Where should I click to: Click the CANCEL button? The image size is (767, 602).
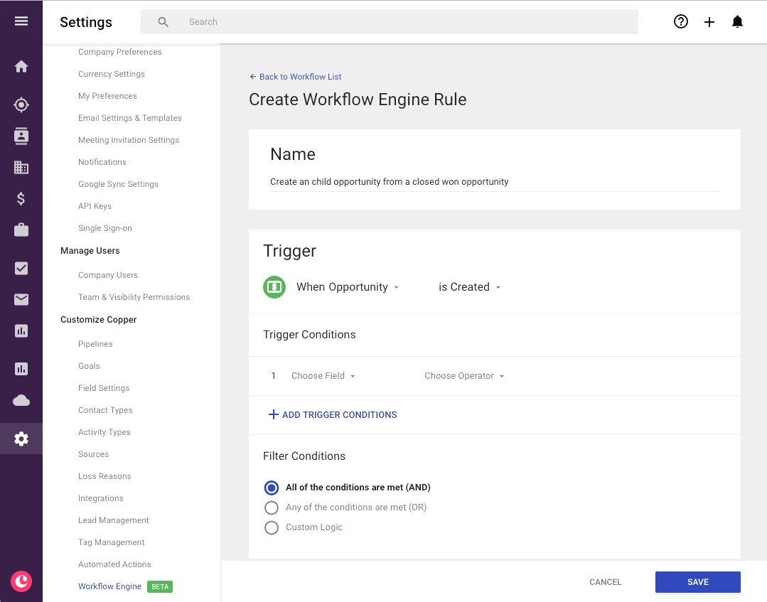[605, 582]
